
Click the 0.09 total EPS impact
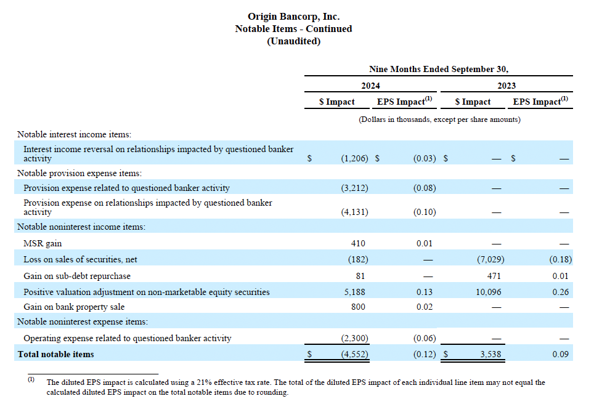[560, 354]
